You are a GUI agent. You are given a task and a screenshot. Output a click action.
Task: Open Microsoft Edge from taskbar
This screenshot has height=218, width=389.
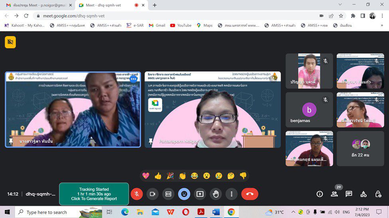tap(125, 212)
